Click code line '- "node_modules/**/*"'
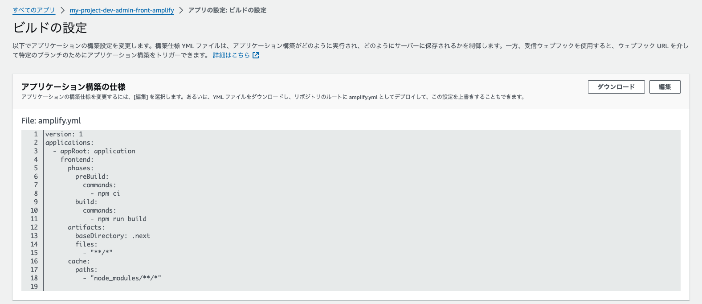 click(x=122, y=278)
